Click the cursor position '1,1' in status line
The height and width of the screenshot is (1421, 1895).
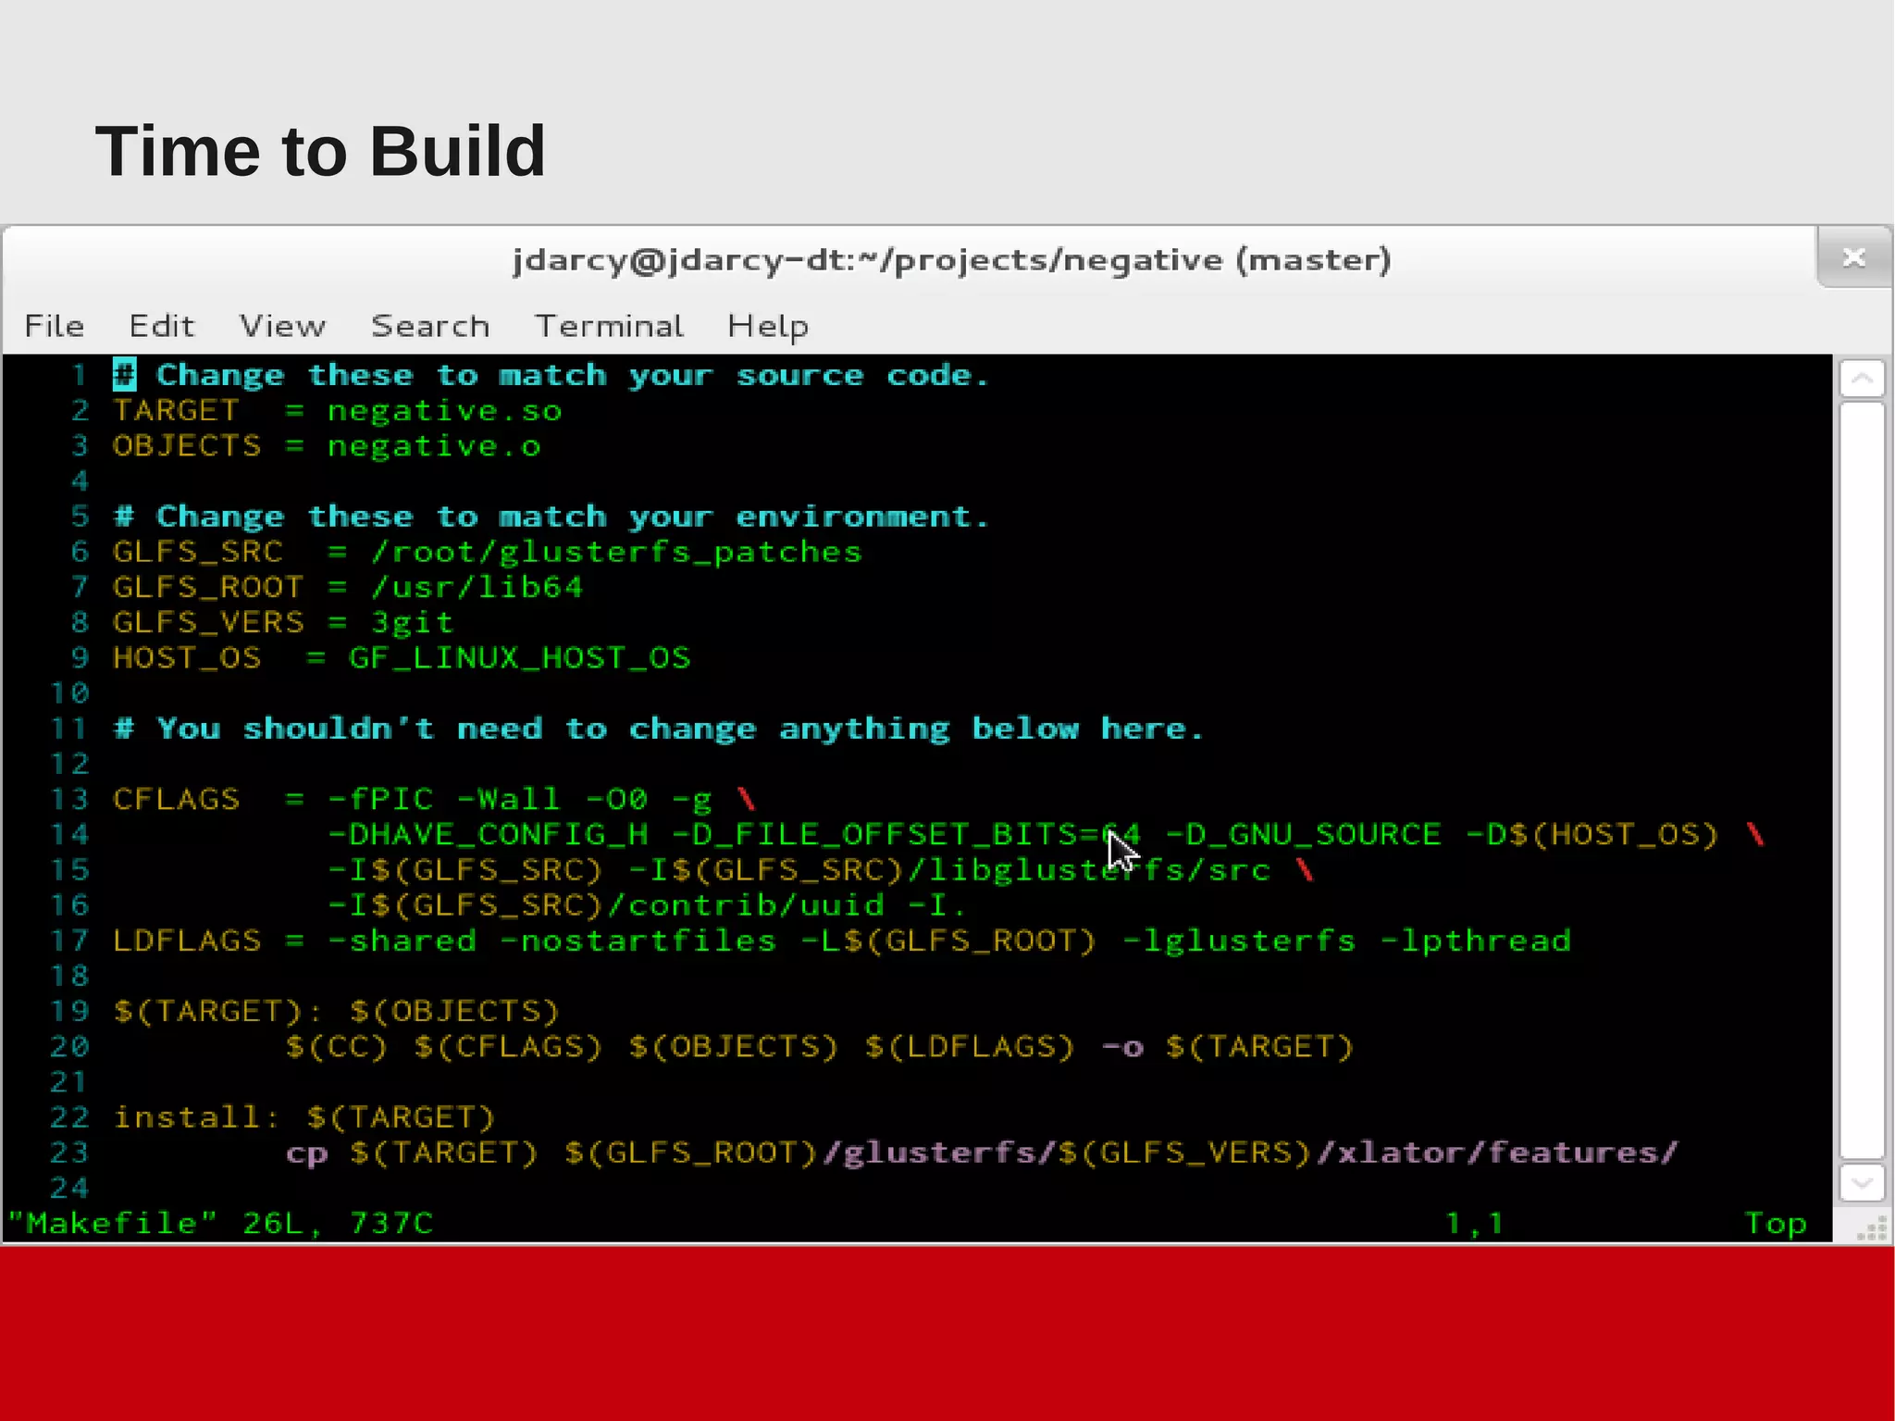pos(1475,1224)
